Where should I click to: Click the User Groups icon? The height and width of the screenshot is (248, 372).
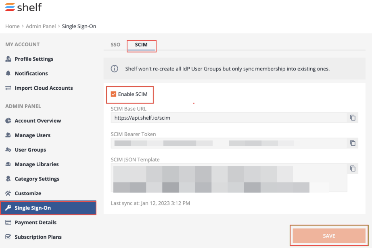(8, 149)
